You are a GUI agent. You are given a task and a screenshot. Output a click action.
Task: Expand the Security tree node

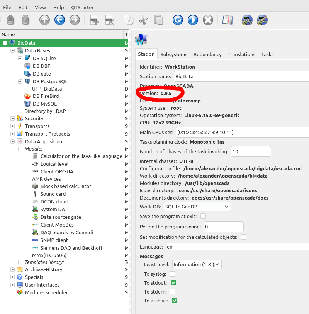(x=12, y=119)
